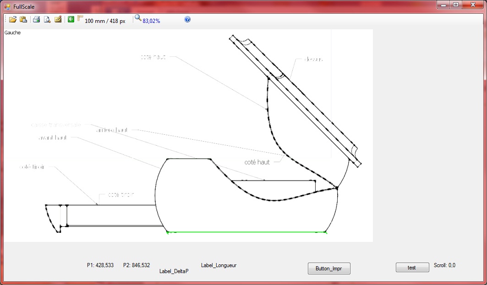This screenshot has height=285, width=487.
Task: Click the open folder icon in toolbar
Action: (x=13, y=19)
